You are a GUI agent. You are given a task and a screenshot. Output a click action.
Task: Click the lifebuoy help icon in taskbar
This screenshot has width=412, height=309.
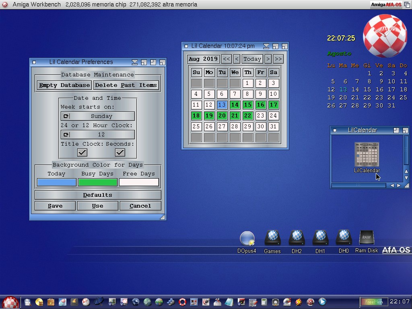click(183, 302)
